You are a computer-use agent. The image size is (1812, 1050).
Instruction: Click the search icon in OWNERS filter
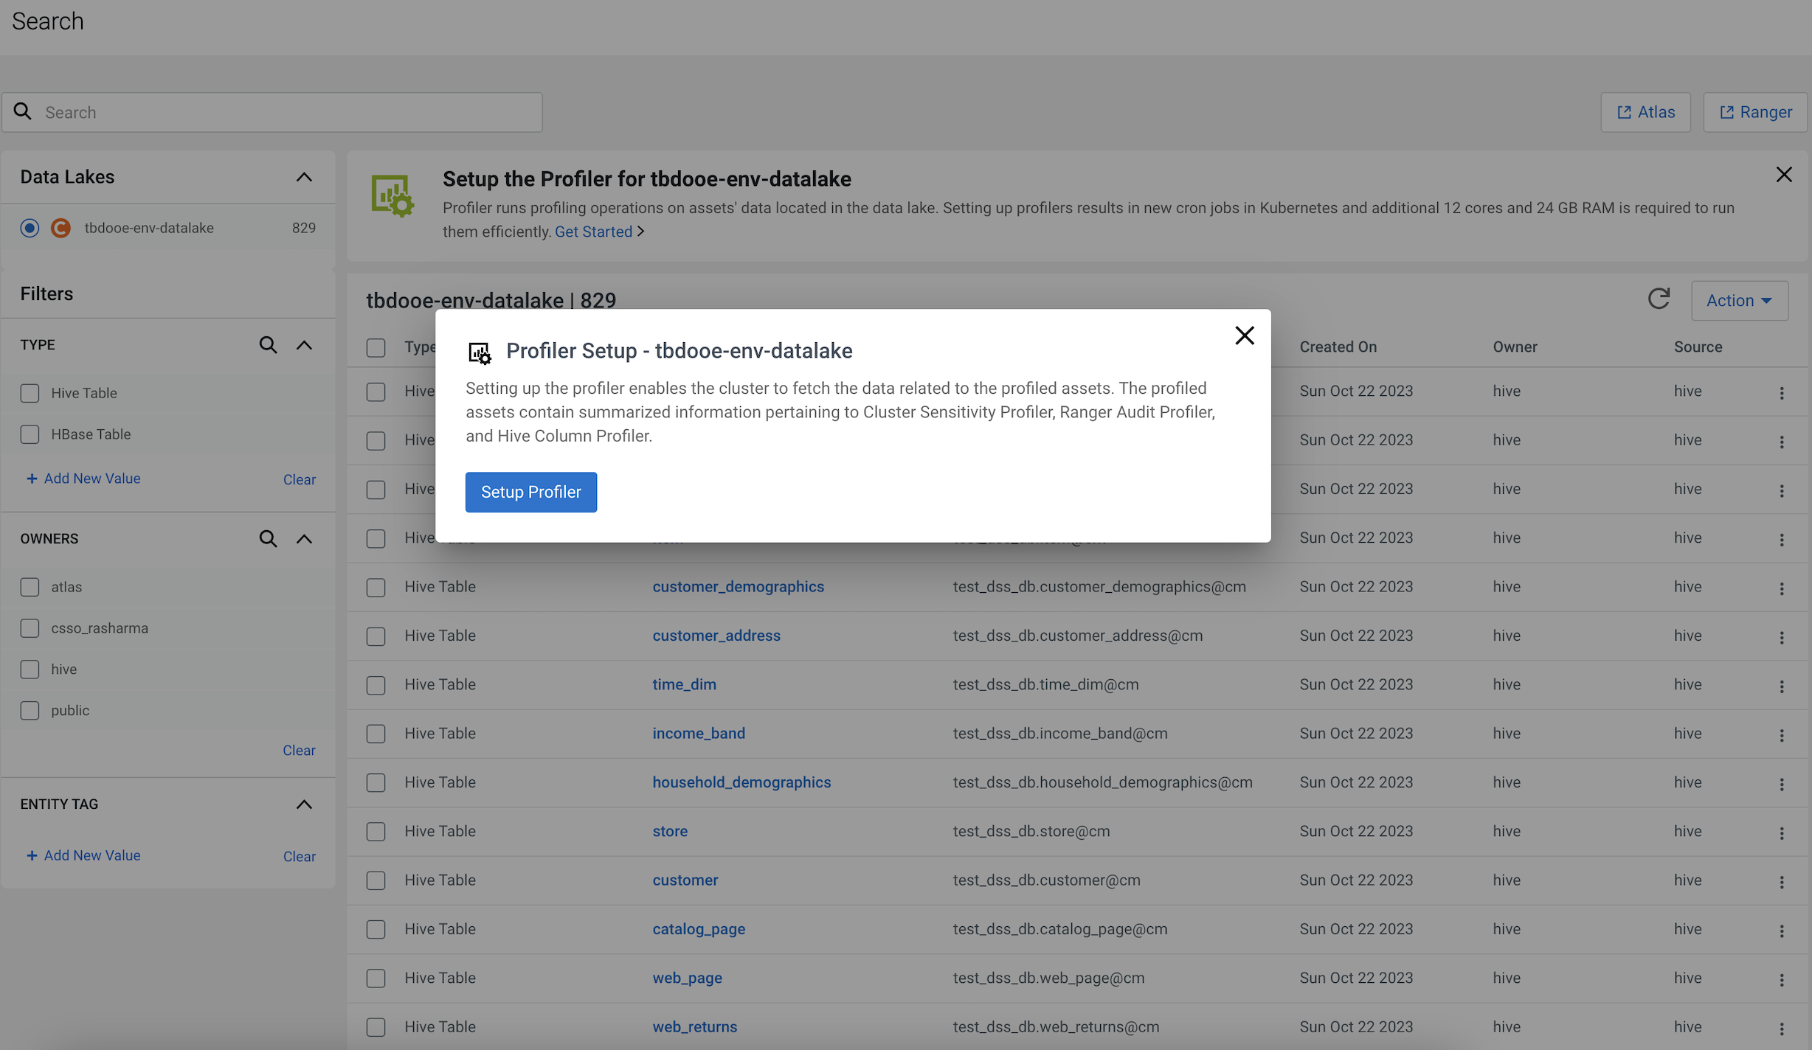[268, 539]
